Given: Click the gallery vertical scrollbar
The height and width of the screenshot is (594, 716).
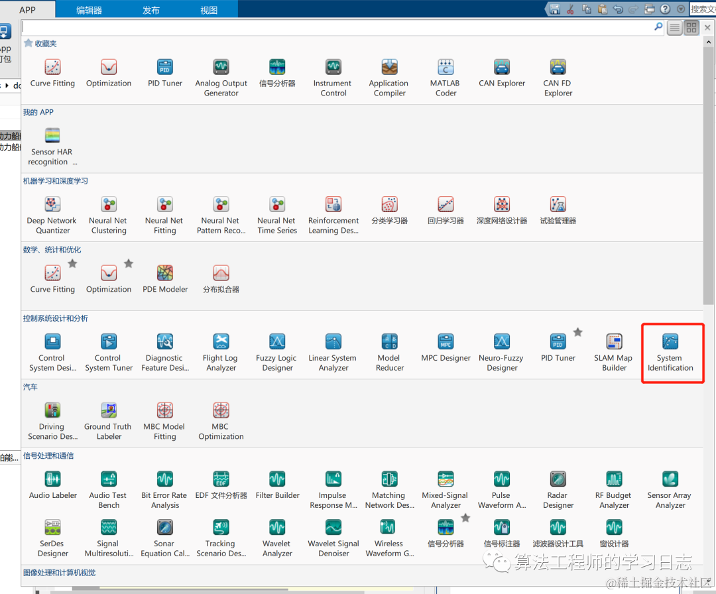Looking at the screenshot, I should (708, 176).
